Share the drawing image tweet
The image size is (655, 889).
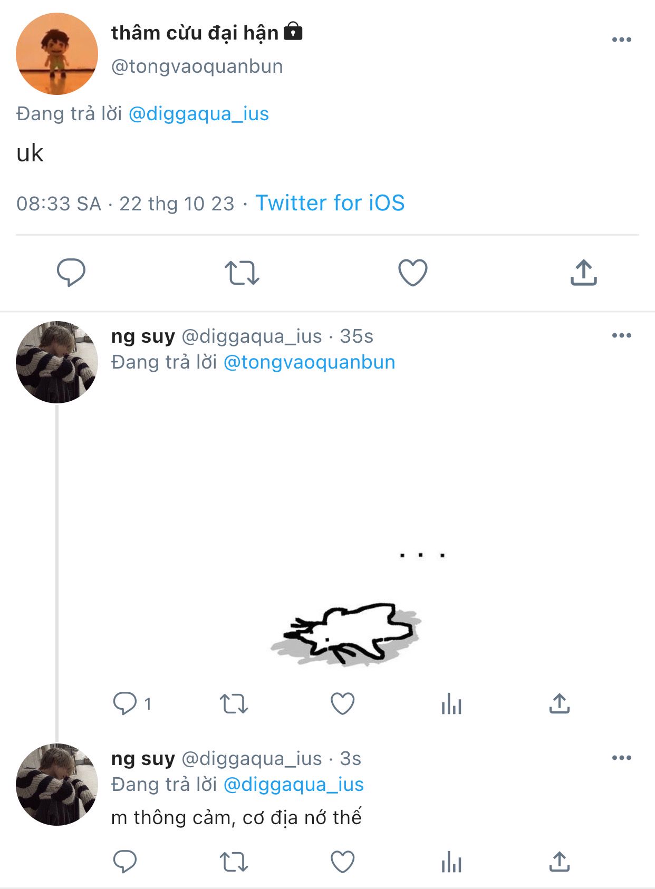[559, 703]
